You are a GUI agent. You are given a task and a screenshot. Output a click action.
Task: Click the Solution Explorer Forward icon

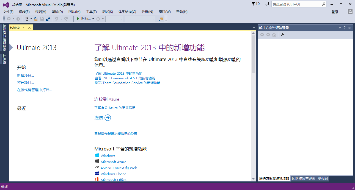coord(268,35)
